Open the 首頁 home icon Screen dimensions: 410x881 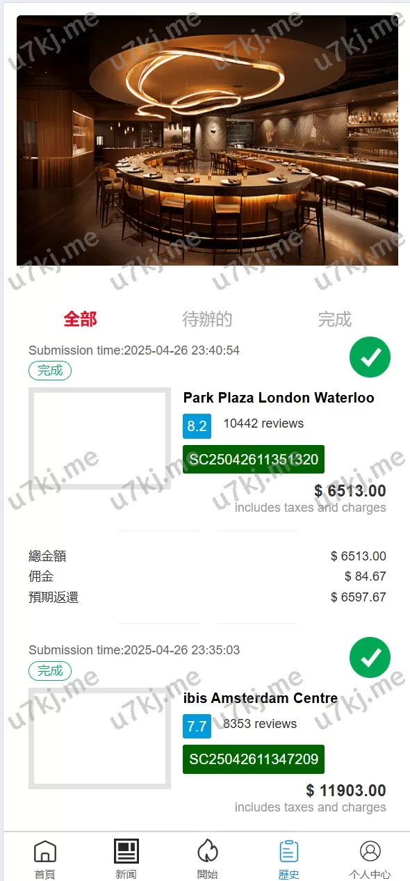tap(45, 852)
